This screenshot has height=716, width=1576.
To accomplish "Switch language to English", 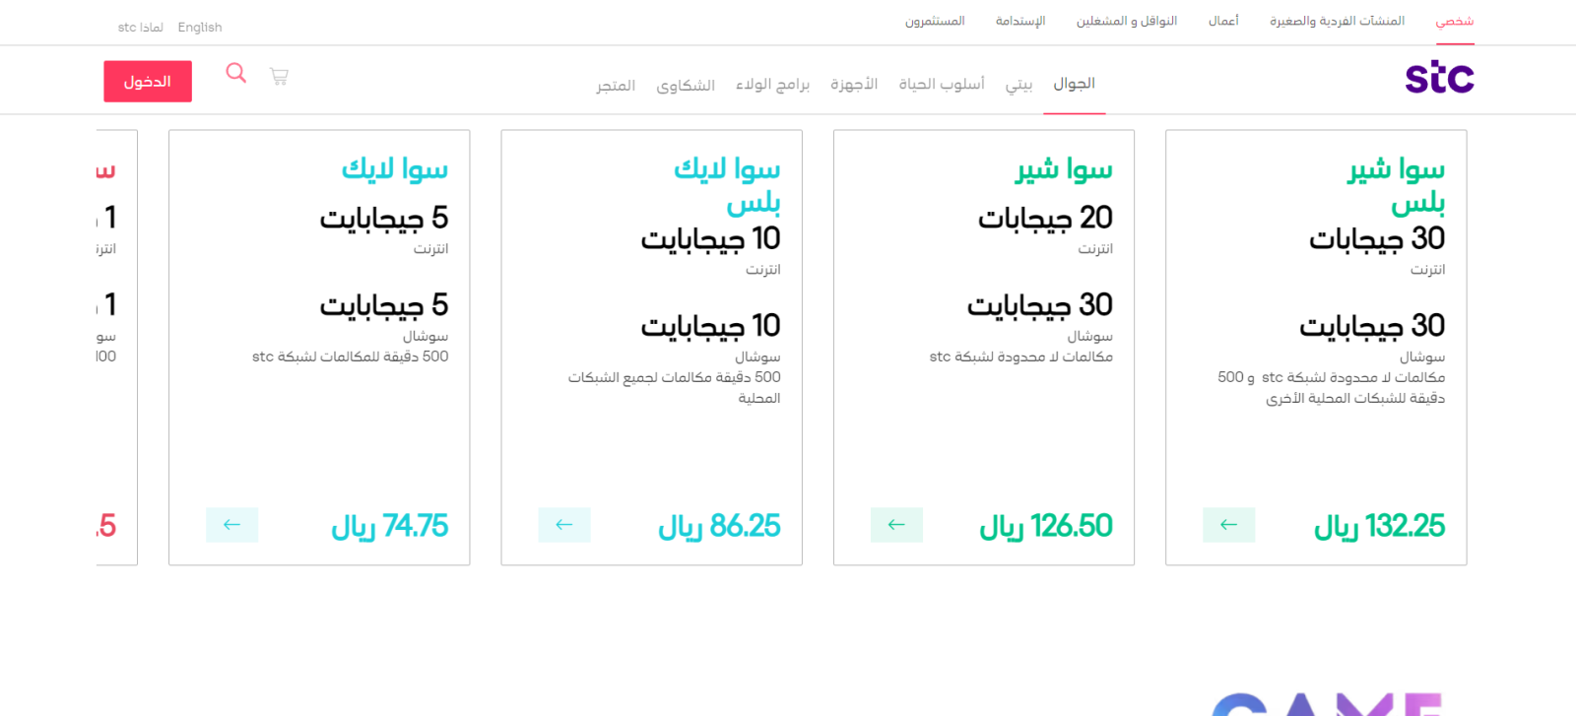I will tap(200, 28).
